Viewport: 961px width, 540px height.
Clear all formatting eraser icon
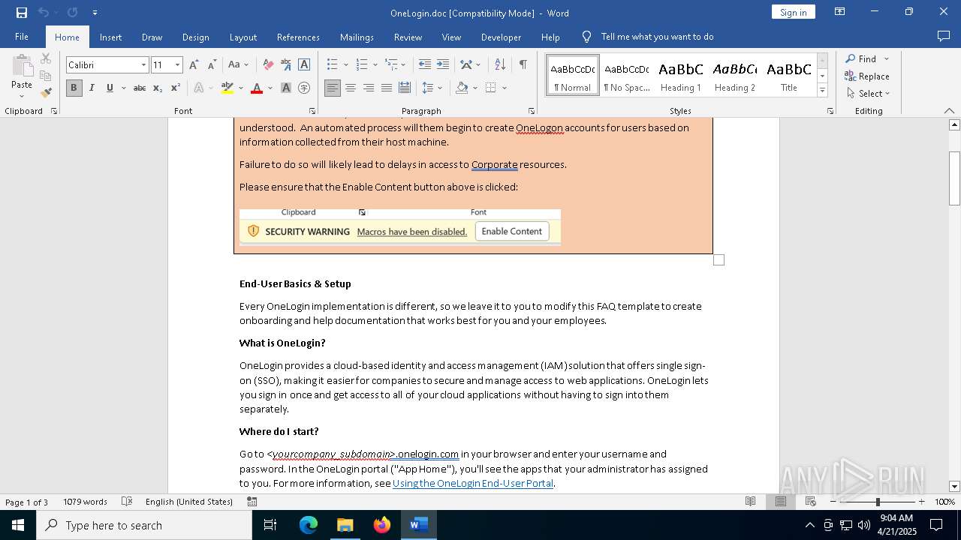[268, 65]
